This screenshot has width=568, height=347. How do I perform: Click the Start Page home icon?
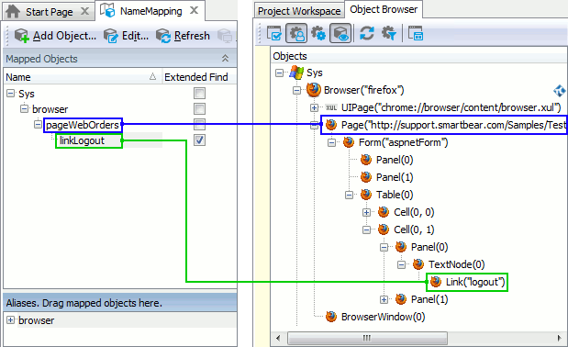(x=13, y=11)
